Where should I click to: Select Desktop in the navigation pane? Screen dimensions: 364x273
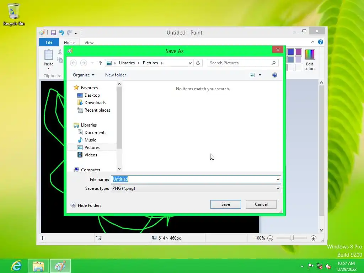pos(92,95)
